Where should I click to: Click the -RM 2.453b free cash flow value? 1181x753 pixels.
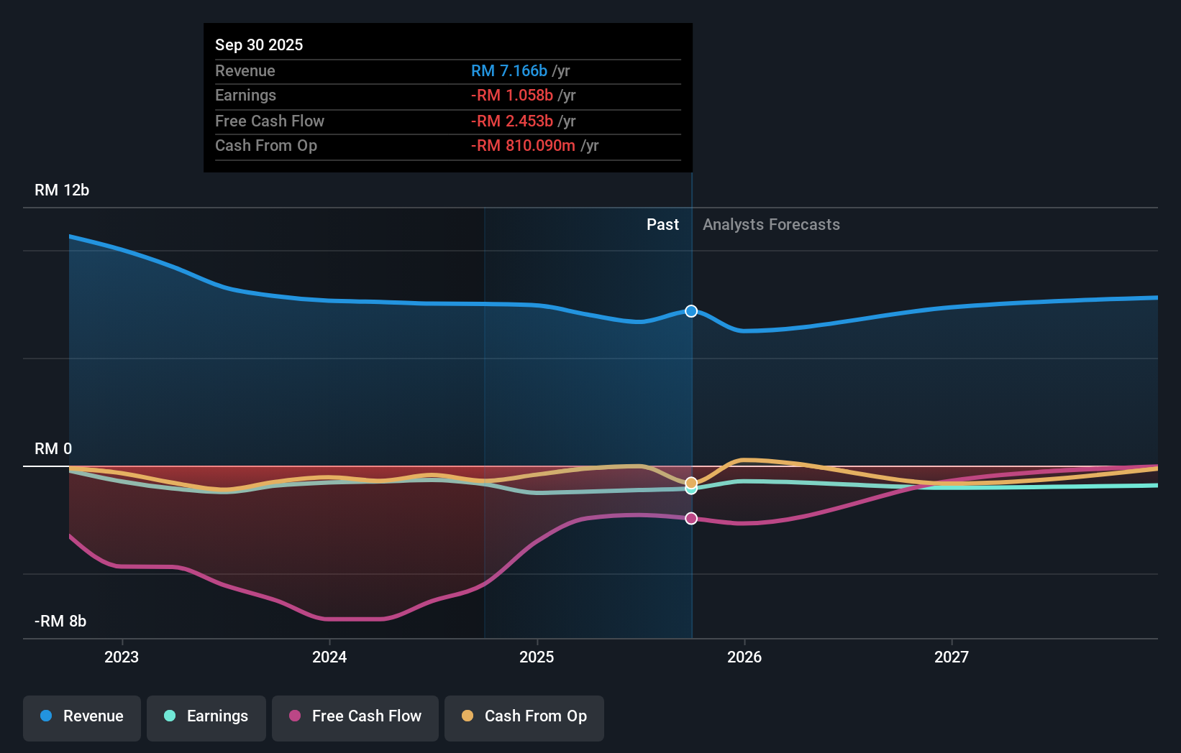pos(511,121)
